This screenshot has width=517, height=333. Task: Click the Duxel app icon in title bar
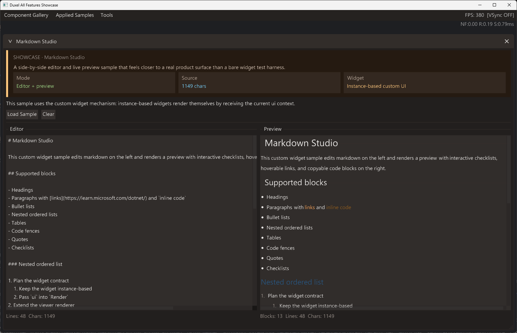(5, 5)
